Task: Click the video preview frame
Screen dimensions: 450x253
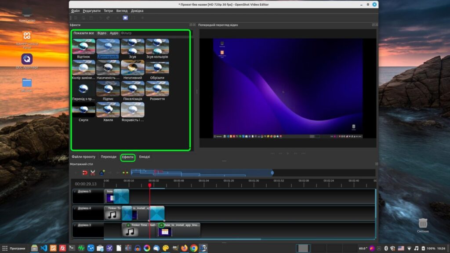Action: click(x=288, y=88)
